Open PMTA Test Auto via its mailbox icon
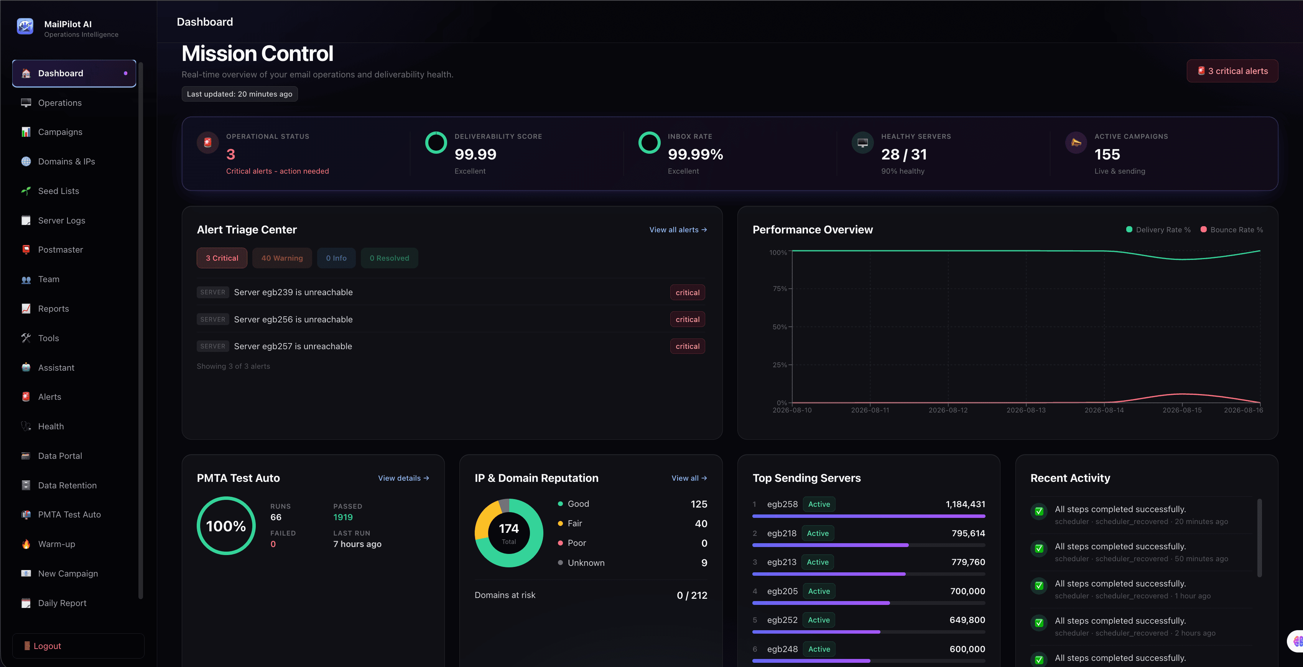1303x667 pixels. [x=26, y=515]
